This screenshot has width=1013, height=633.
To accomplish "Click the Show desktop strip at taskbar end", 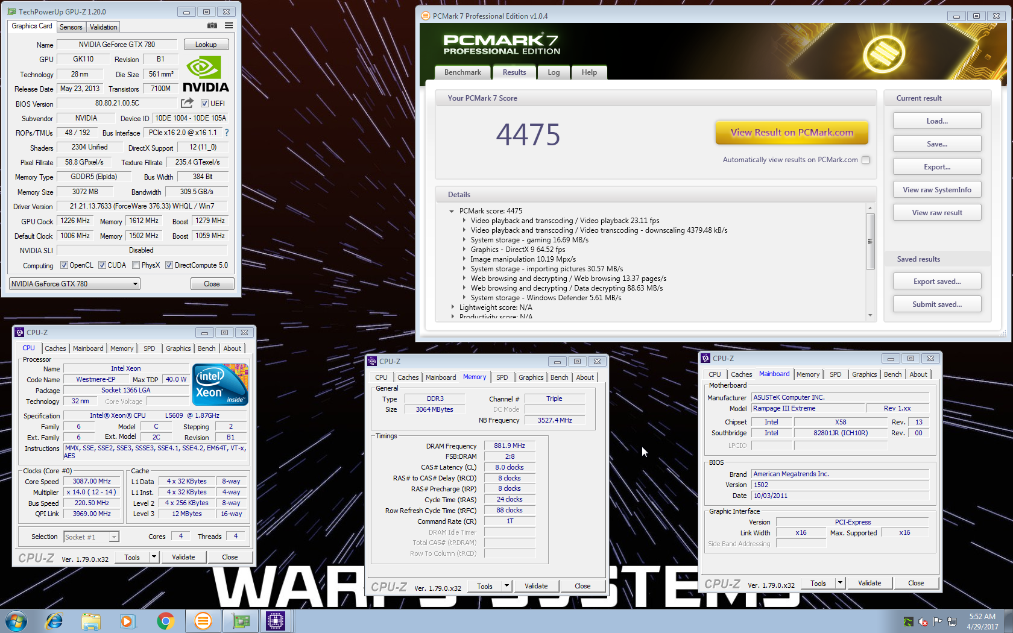I will (x=1008, y=621).
